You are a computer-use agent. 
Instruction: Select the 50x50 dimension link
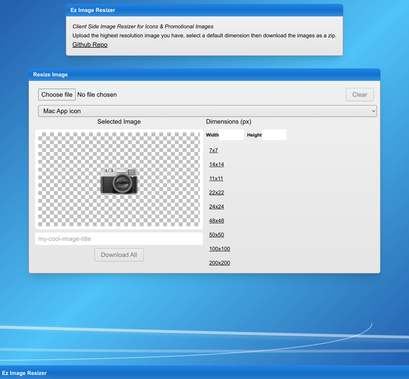[x=217, y=235]
